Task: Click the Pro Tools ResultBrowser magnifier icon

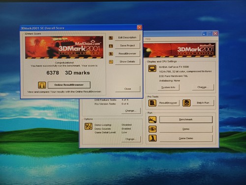Action: coord(152,103)
